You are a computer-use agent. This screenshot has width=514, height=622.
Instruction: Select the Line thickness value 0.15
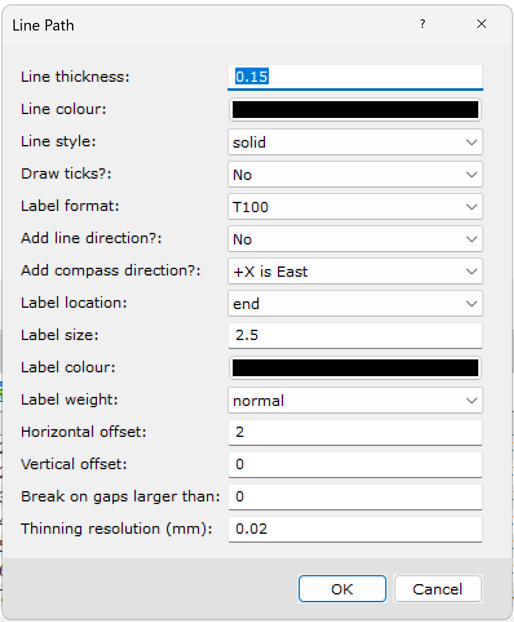click(355, 77)
